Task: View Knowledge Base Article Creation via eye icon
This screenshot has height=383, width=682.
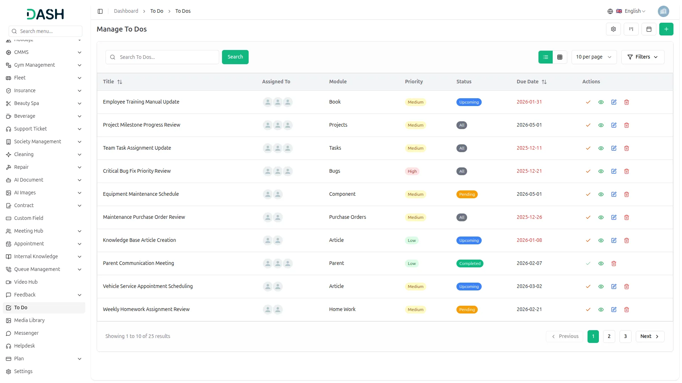Action: (x=601, y=240)
